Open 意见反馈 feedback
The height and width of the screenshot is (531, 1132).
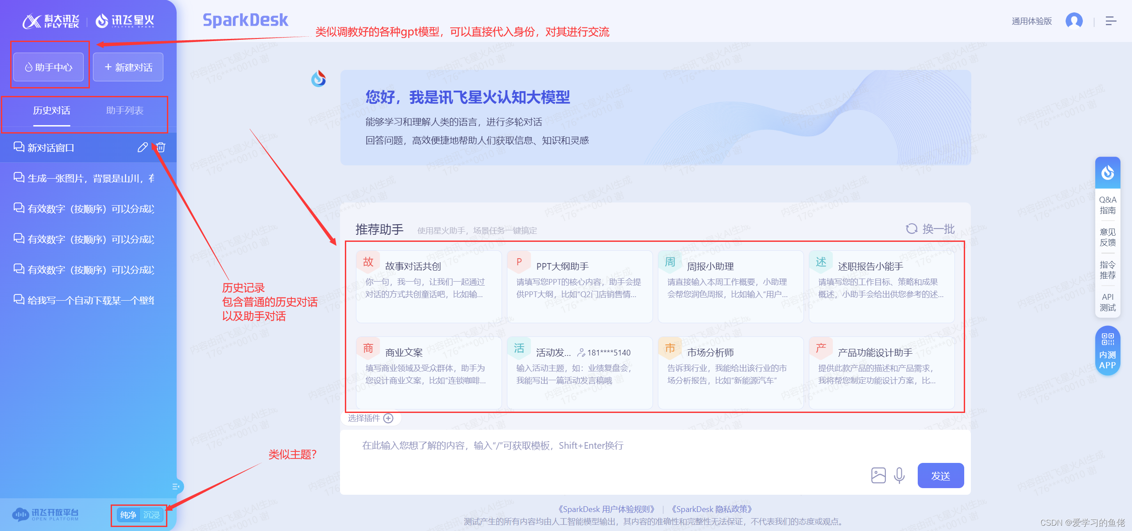tap(1108, 237)
